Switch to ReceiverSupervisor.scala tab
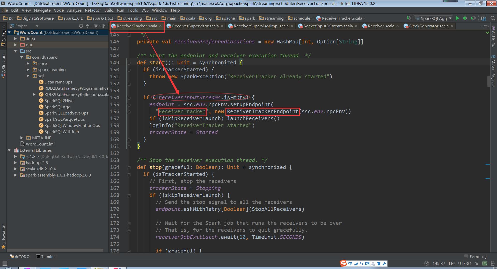The width and height of the screenshot is (497, 269). 195,26
